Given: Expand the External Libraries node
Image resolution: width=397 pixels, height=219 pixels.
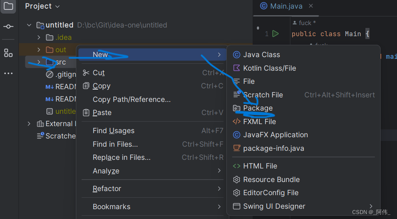Looking at the screenshot, I should click(x=29, y=124).
